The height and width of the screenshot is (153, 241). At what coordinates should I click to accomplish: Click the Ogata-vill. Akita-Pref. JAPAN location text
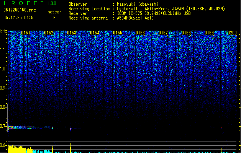click(171, 9)
